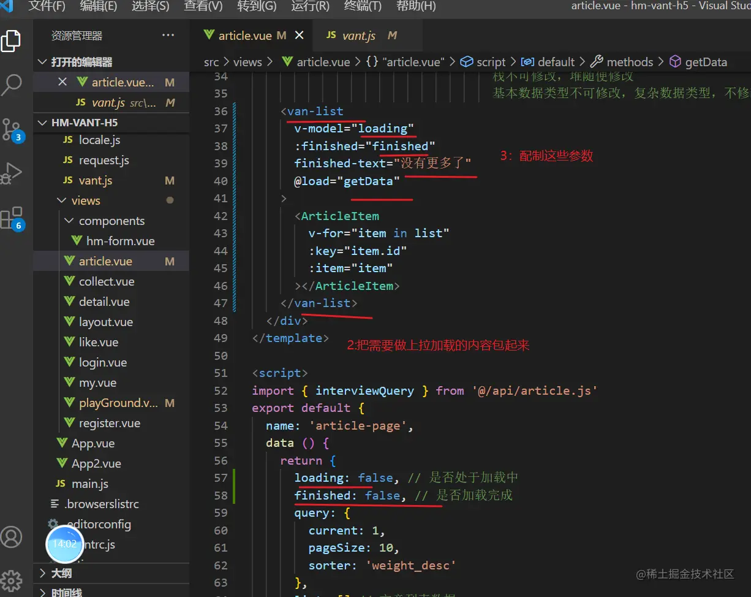Open the Search view icon
The width and height of the screenshot is (751, 597).
(12, 85)
